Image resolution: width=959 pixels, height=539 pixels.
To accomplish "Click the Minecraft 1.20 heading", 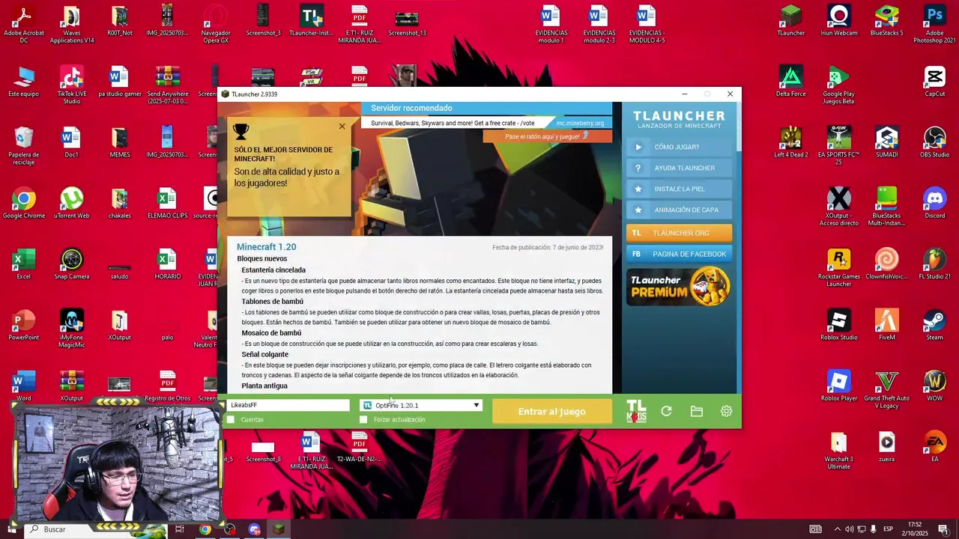I will point(266,246).
